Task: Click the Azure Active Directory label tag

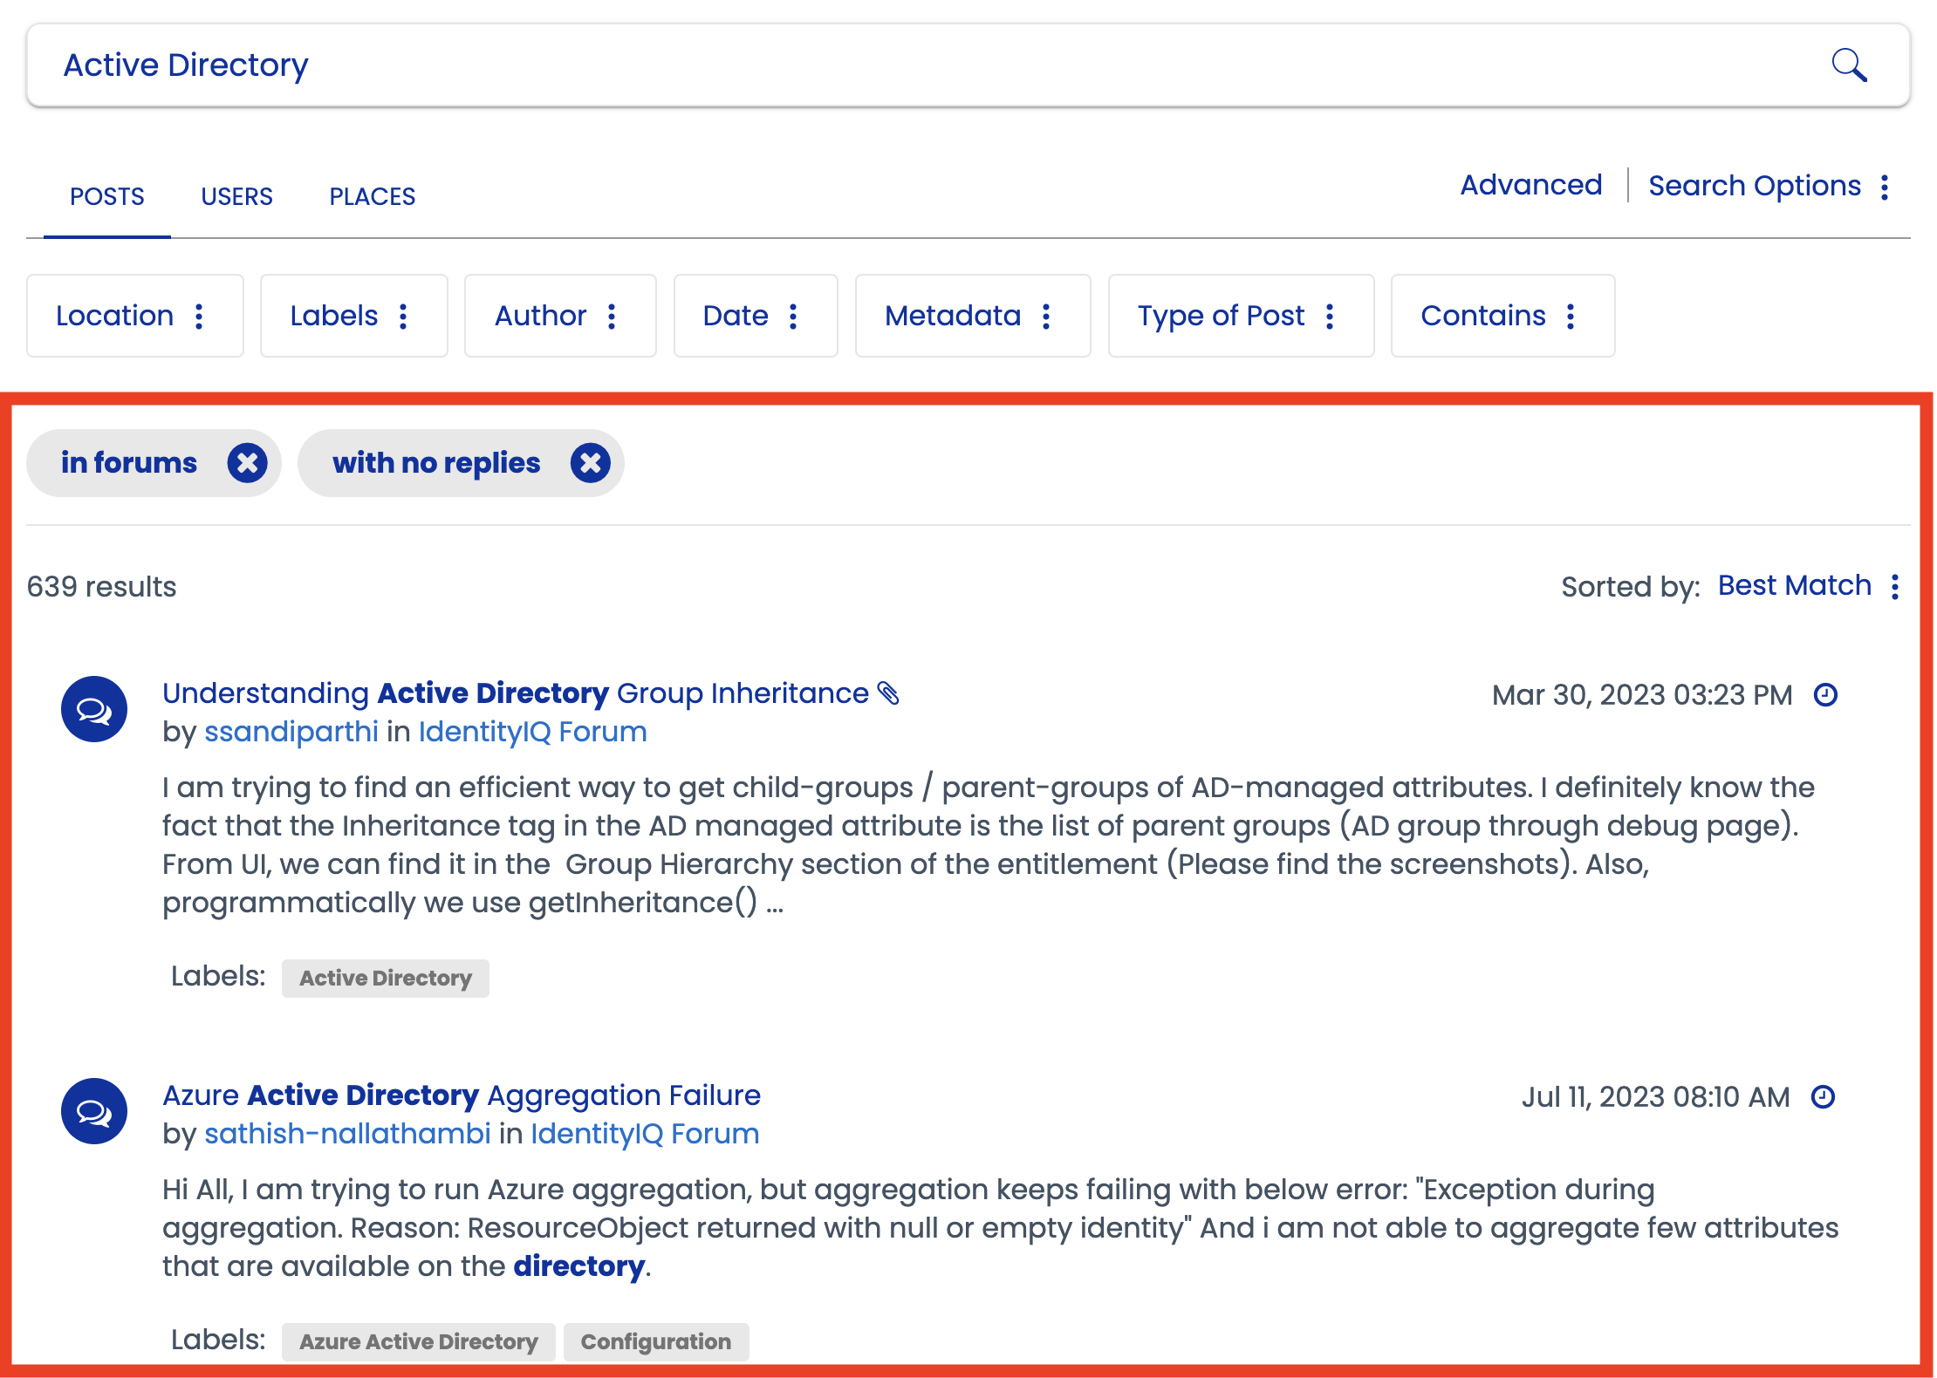Action: point(419,1342)
